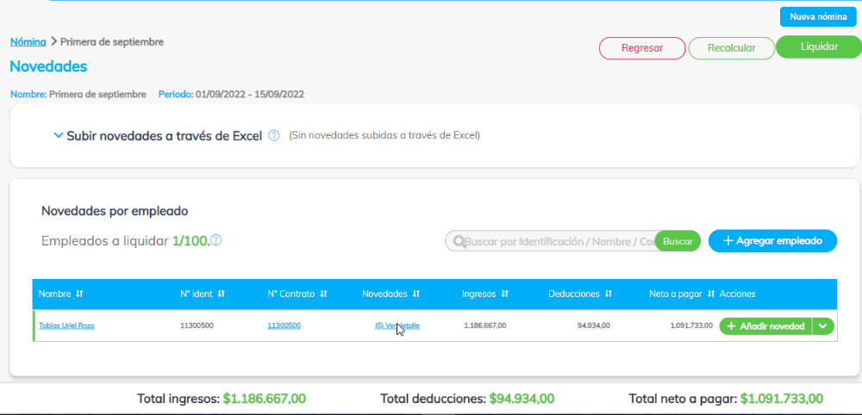Expand Subir novedades a través de Excel
The image size is (862, 415).
tap(59, 135)
